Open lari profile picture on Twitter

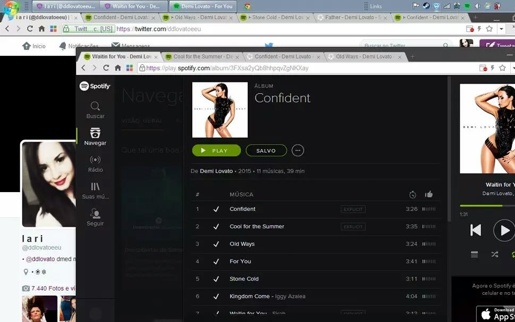click(x=49, y=184)
